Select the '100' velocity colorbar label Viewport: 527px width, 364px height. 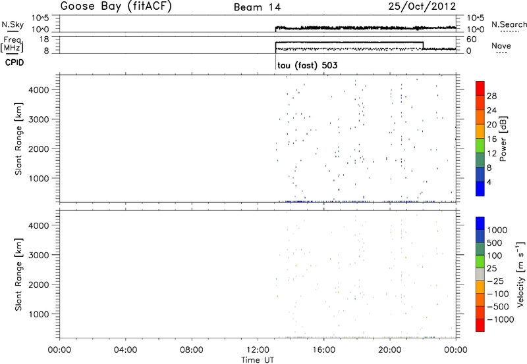pos(495,256)
